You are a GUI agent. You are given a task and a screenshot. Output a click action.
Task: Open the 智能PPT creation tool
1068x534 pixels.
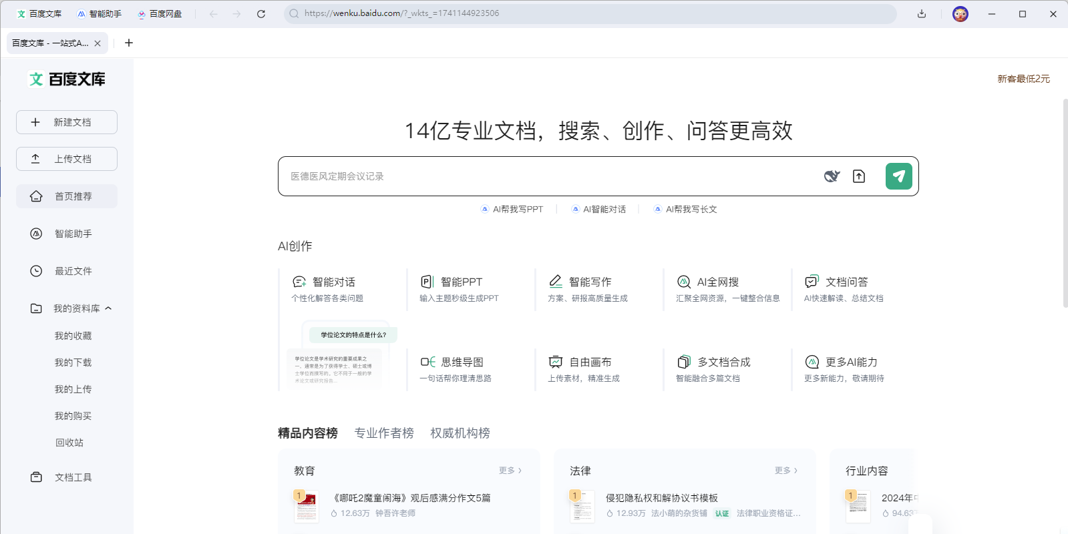tap(461, 282)
